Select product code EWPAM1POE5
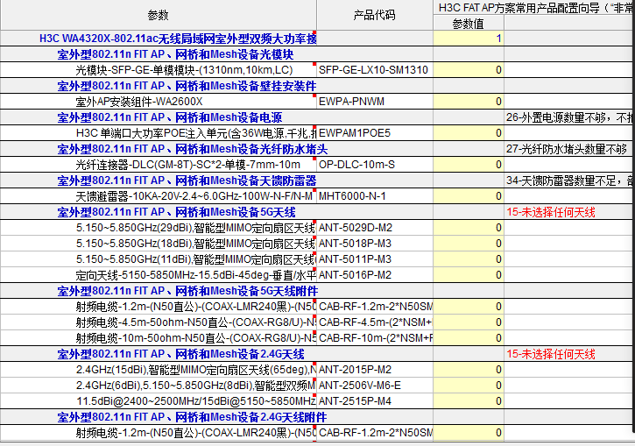Viewport: 635px width, 446px height. 355,133
